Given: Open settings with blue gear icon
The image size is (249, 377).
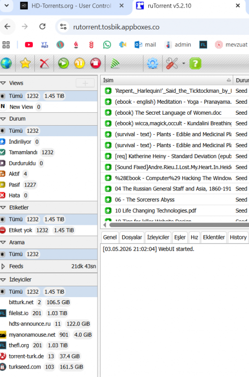Looking at the screenshot, I should coord(152,63).
